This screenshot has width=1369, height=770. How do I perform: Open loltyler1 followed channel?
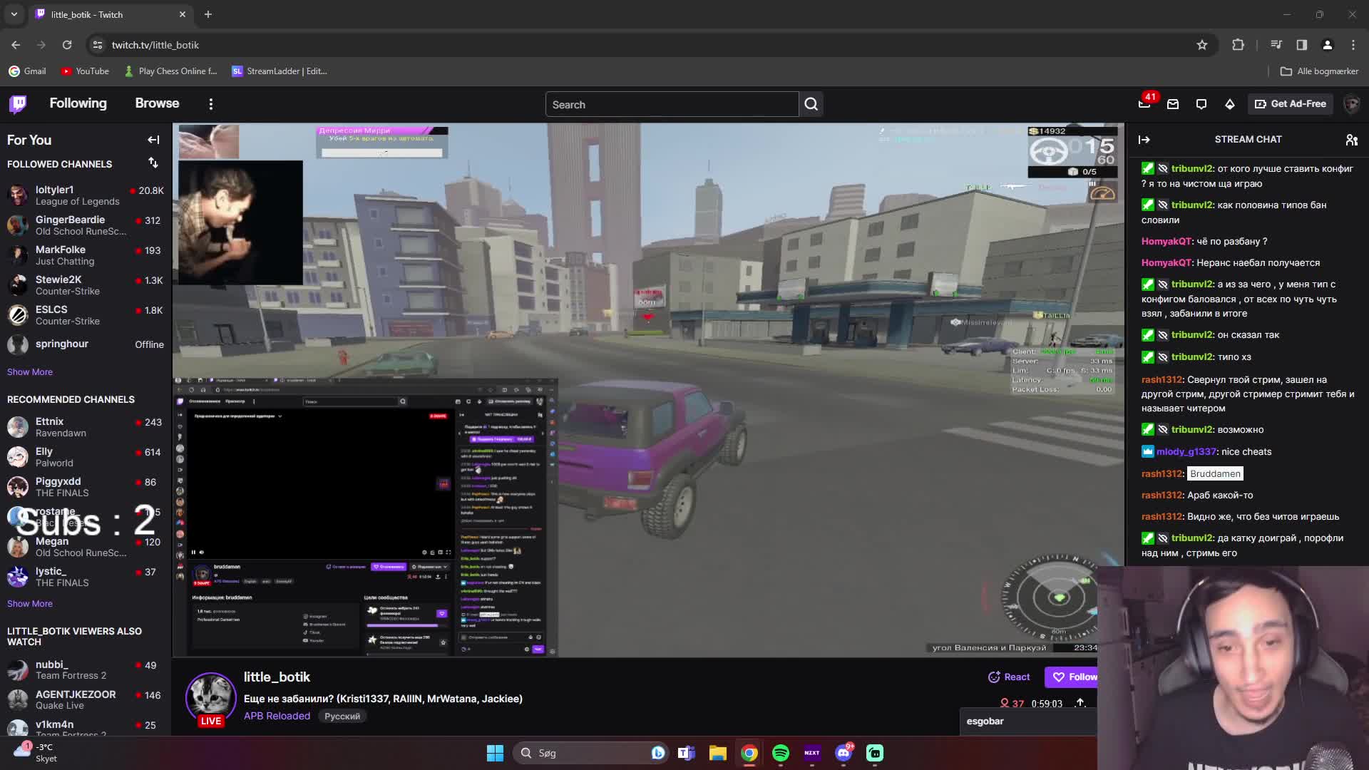[86, 195]
